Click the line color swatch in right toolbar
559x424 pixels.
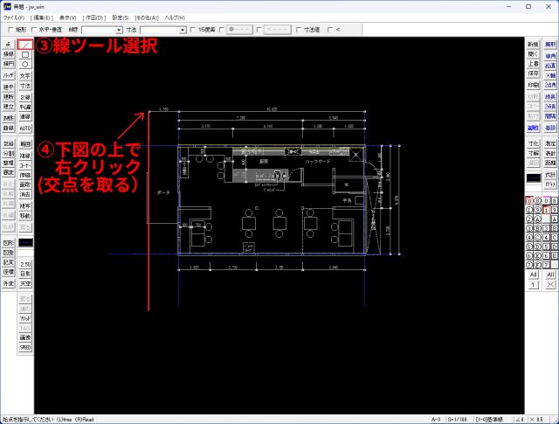[533, 177]
